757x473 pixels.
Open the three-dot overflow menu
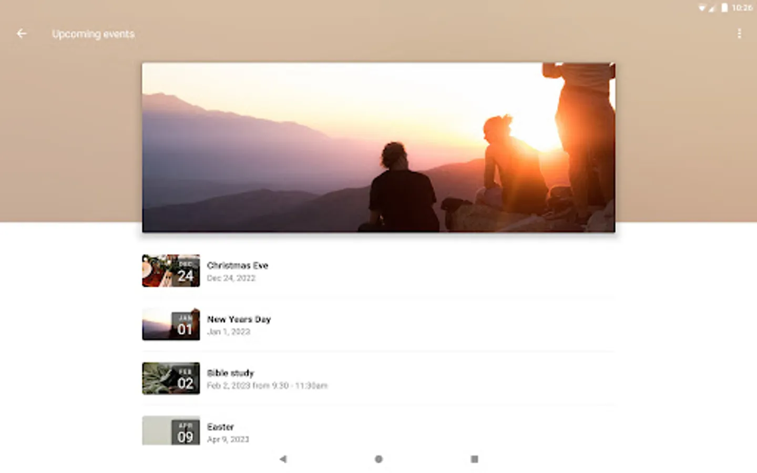click(739, 34)
